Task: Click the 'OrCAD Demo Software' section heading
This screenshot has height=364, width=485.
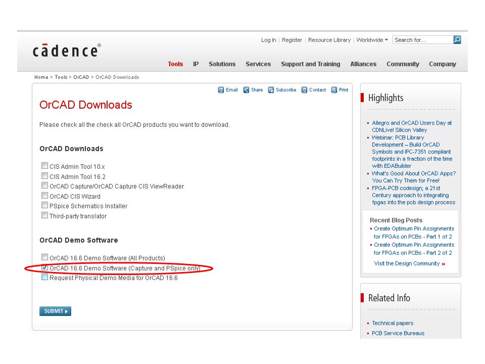Action: [79, 240]
